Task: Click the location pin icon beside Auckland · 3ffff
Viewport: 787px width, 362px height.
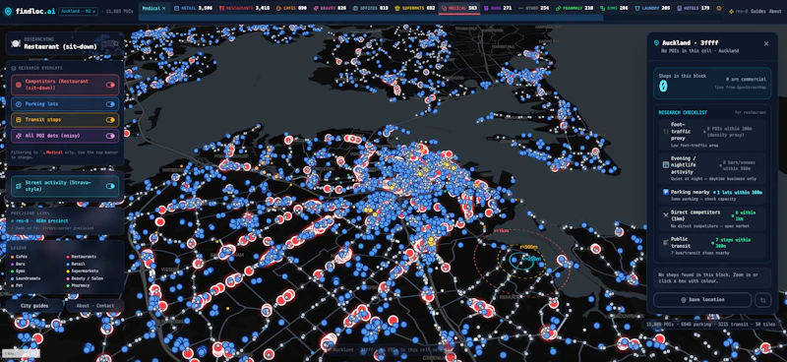Action: (x=656, y=43)
